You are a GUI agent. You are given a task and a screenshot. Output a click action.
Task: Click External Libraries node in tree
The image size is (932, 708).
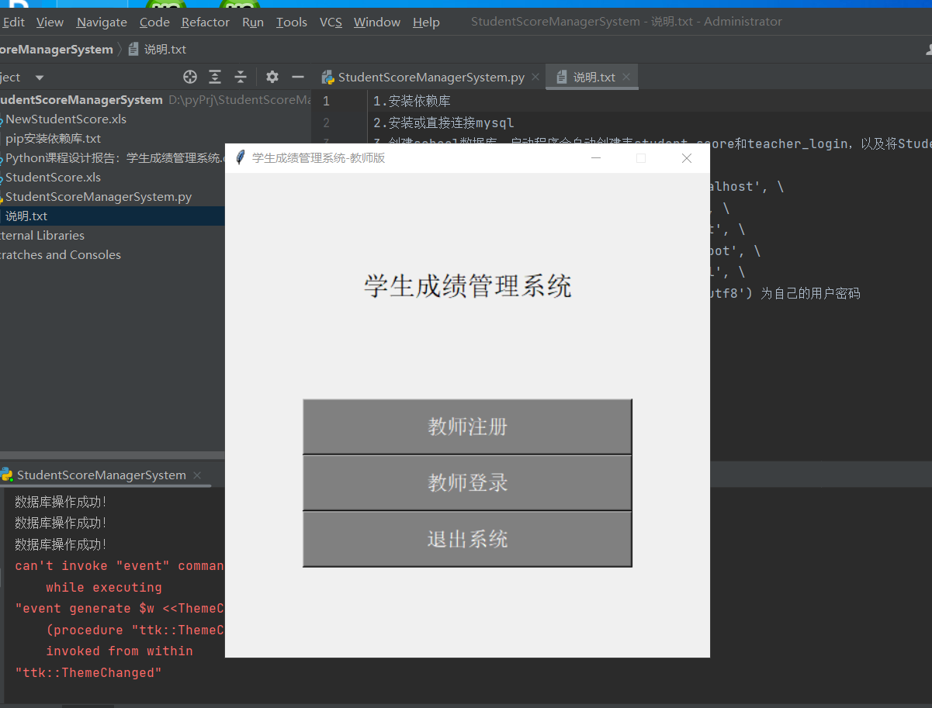(42, 236)
